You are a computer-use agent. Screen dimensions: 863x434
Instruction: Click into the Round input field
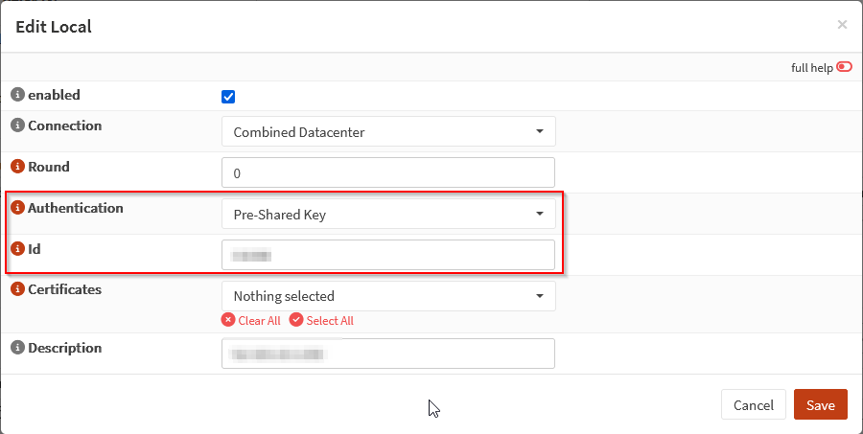coord(388,172)
